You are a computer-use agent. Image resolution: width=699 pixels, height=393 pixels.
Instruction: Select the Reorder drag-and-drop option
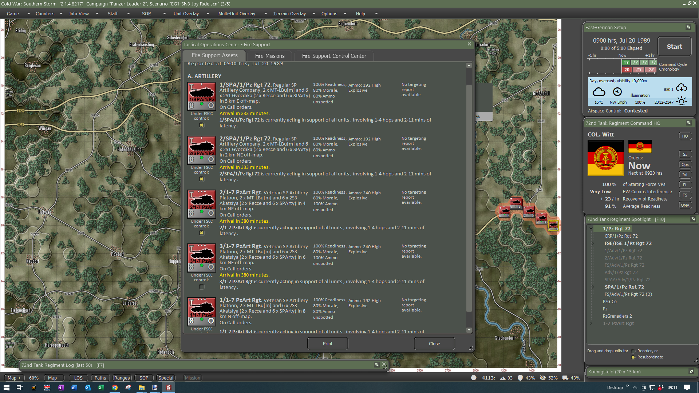[633, 351]
